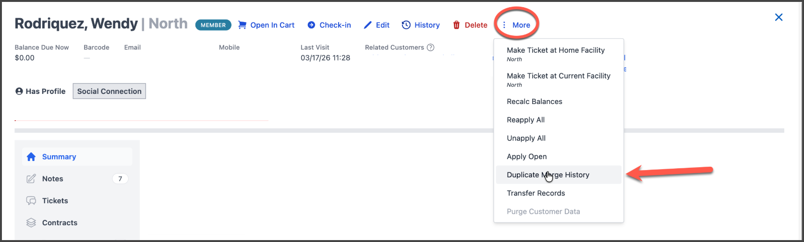Choose Make Ticket at Current Facility

pos(559,76)
